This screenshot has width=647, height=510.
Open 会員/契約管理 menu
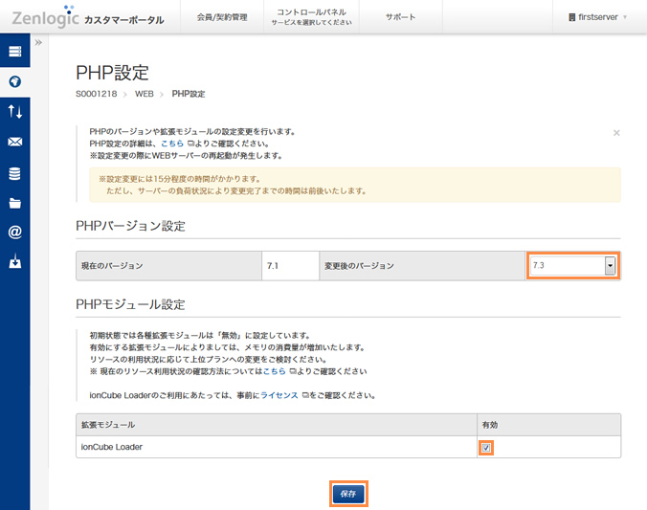(222, 17)
